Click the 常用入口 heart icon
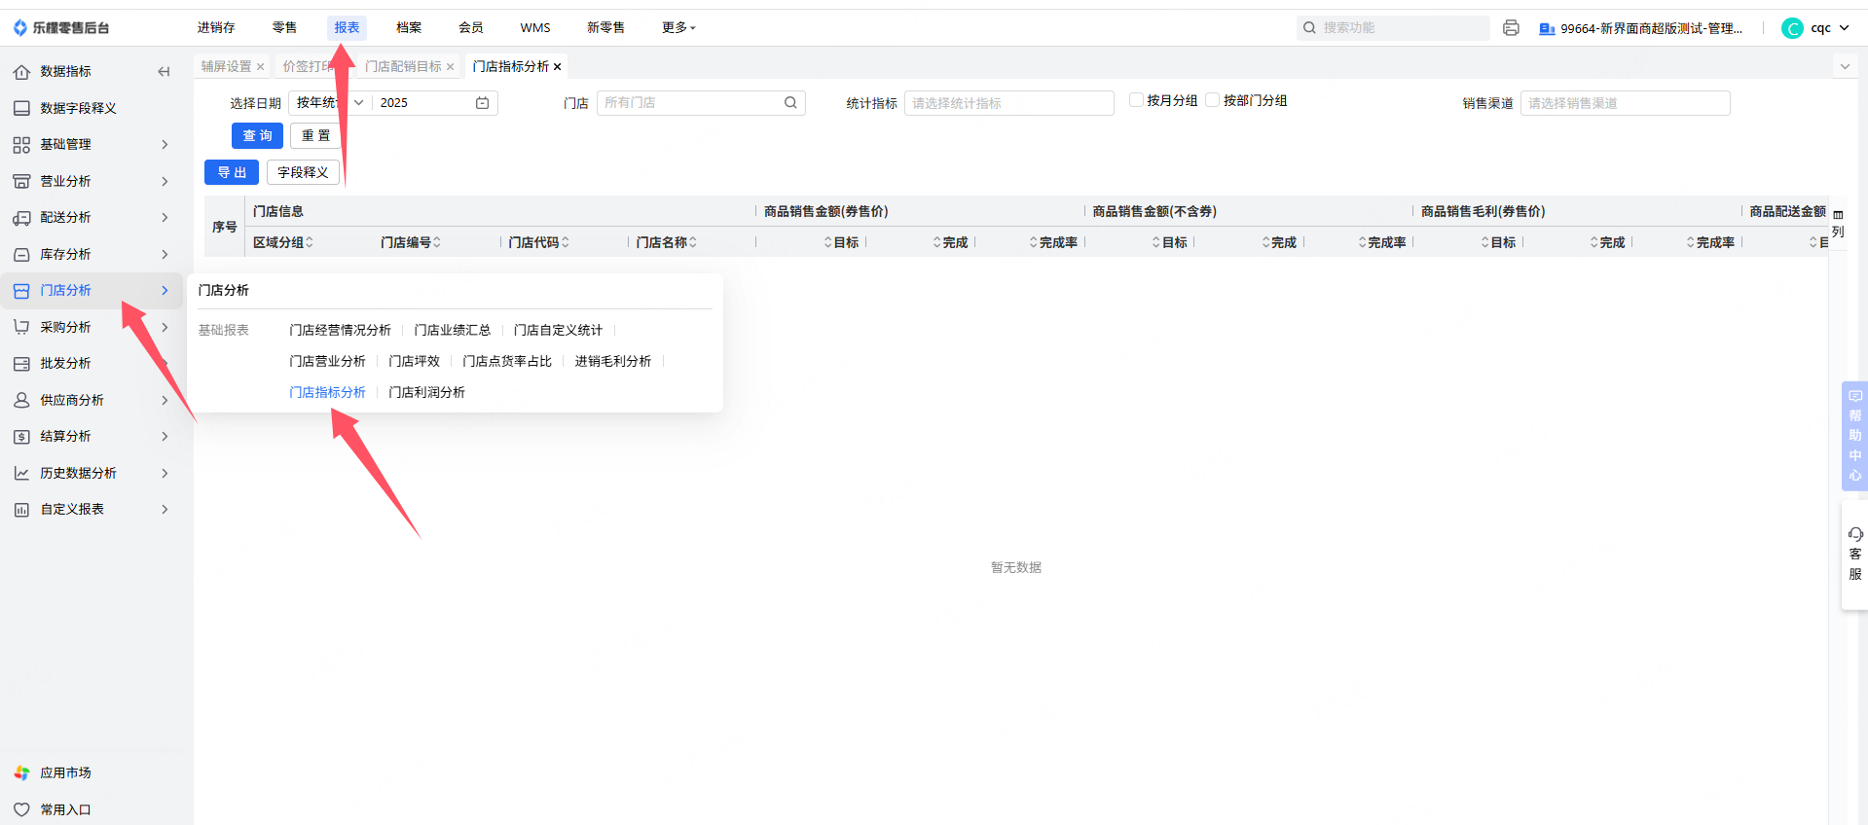 [x=21, y=809]
